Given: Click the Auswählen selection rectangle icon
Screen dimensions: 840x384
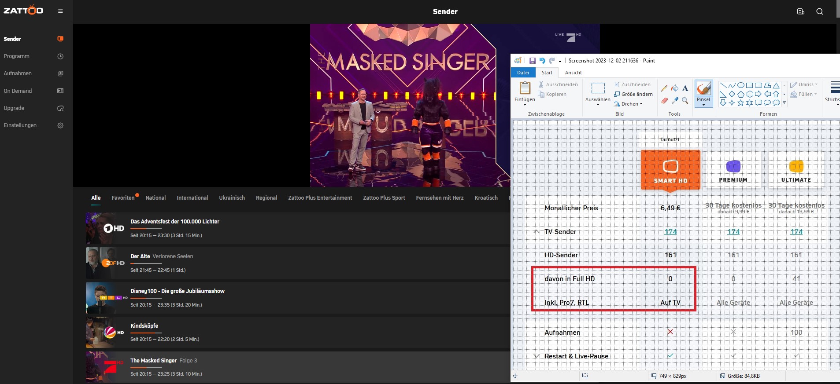Looking at the screenshot, I should pos(598,88).
